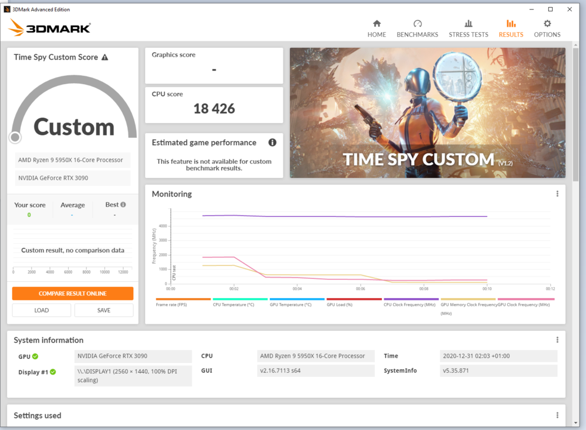
Task: Open the Monitoring panel three-dot menu
Action: 557,193
